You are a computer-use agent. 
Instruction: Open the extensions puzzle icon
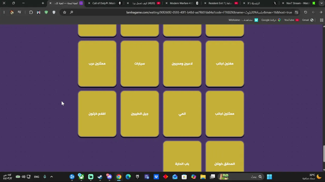(x=31, y=12)
